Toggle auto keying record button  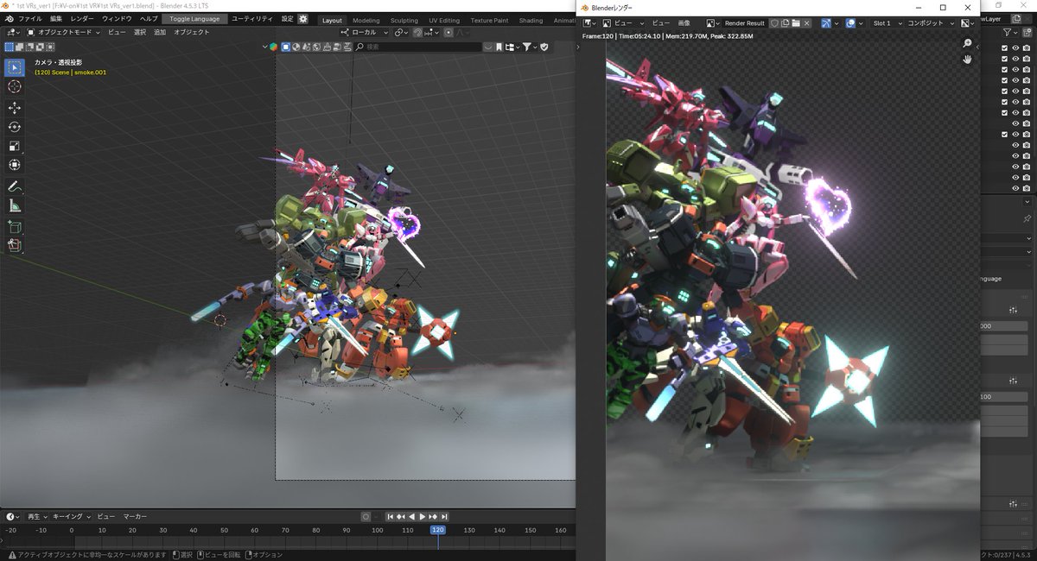366,517
